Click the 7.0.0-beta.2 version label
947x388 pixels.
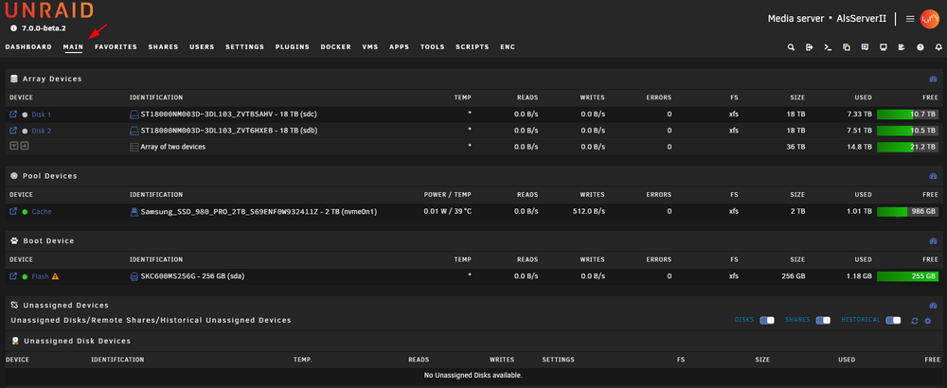pyautogui.click(x=44, y=28)
